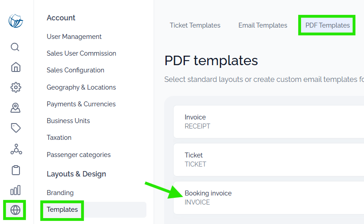Open the network nodes icon
The width and height of the screenshot is (364, 224).
[16, 149]
